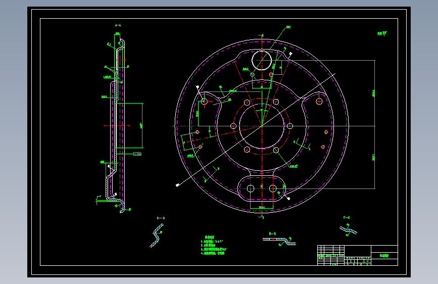Screen dimensions: 438x284
Task: Click the C-C section view profile
Action: [x=348, y=230]
